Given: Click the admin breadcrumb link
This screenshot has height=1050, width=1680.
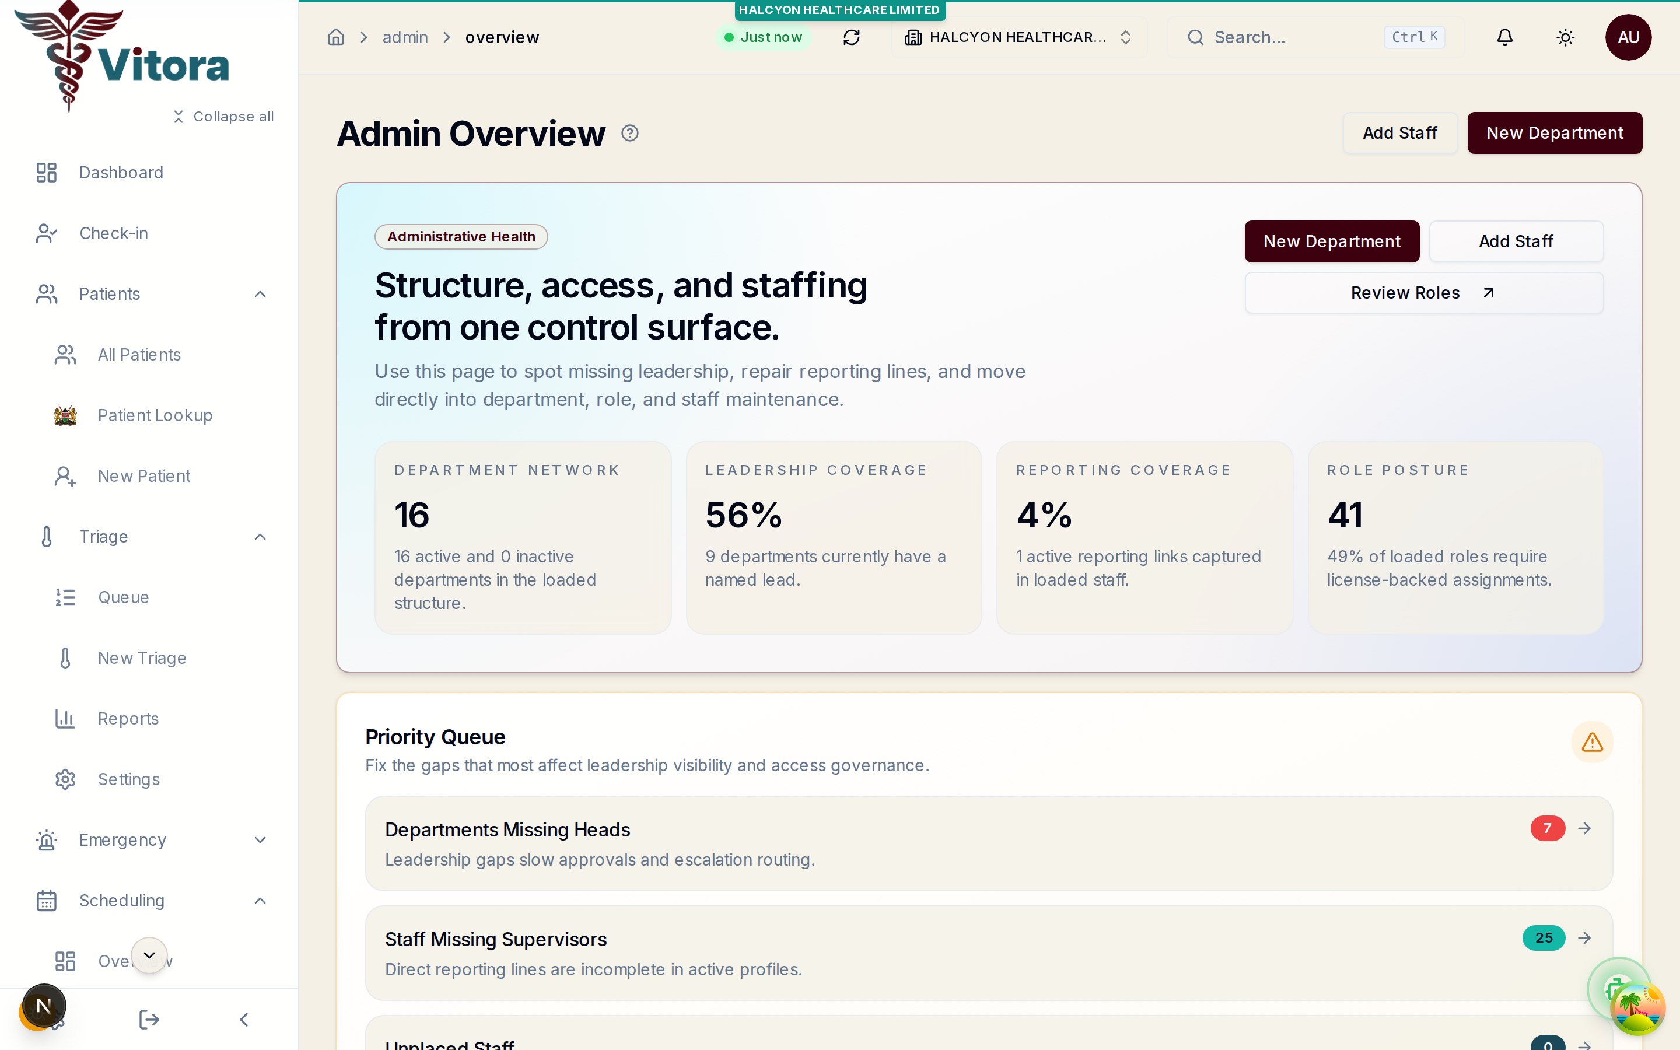Looking at the screenshot, I should 405,37.
